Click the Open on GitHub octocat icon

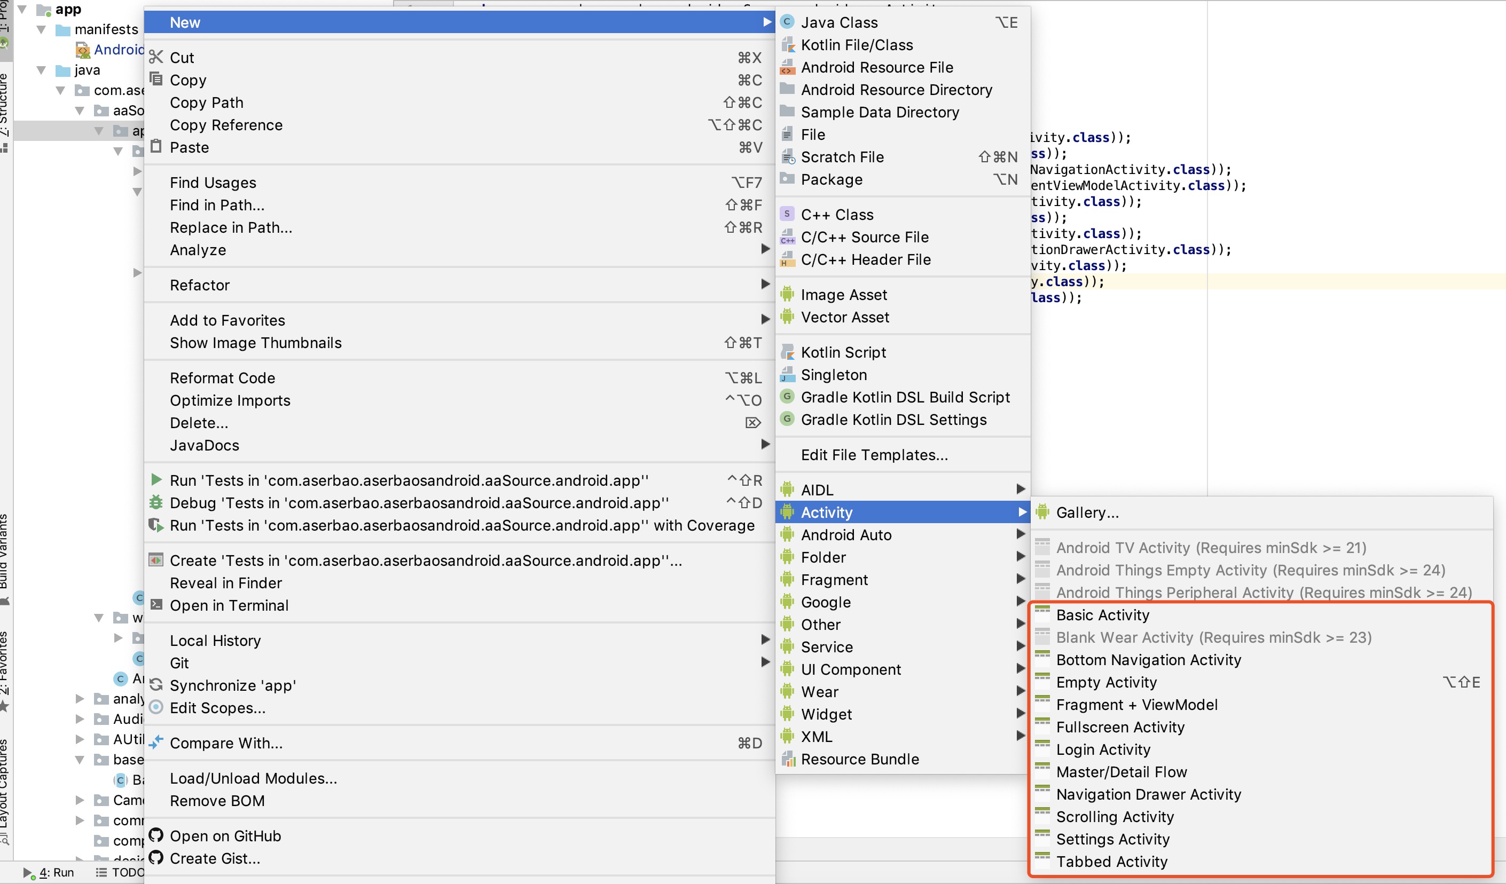tap(156, 835)
